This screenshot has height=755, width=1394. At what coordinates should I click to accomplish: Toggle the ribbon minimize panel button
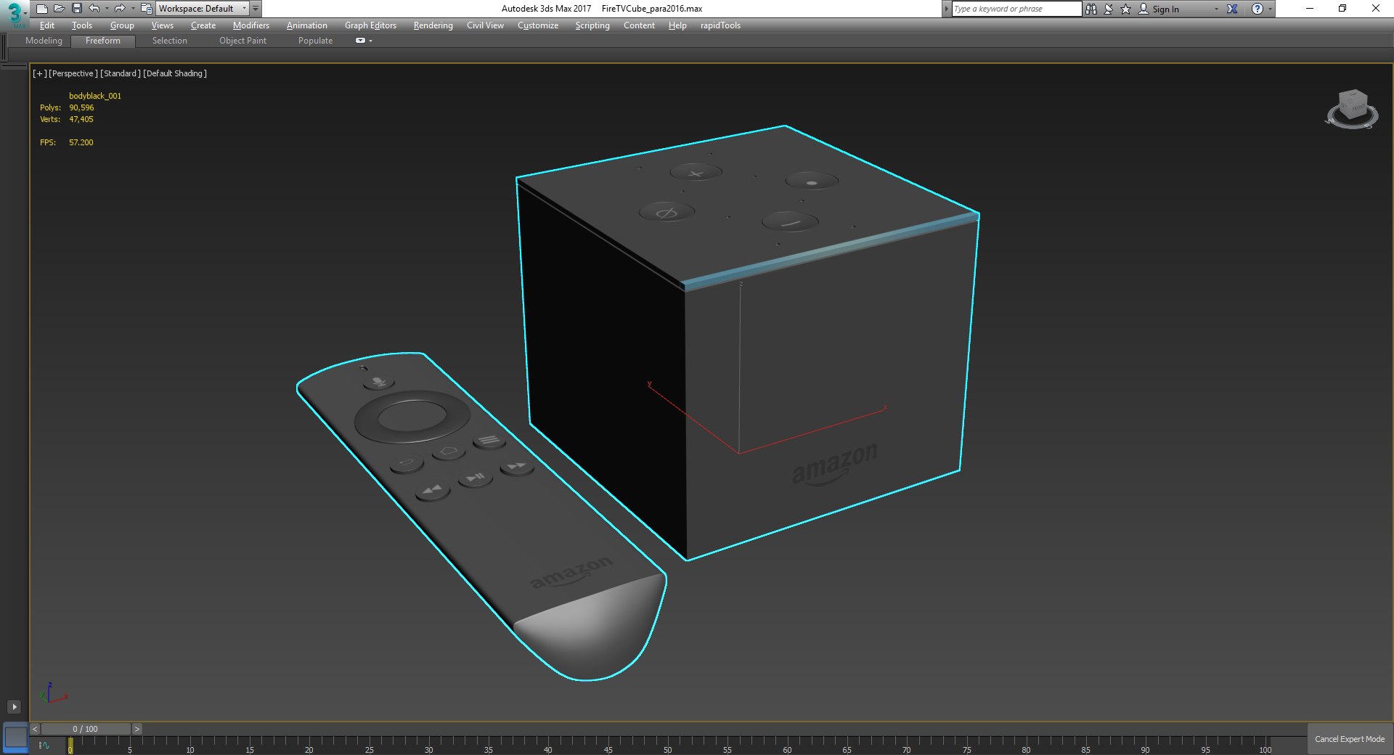point(360,41)
